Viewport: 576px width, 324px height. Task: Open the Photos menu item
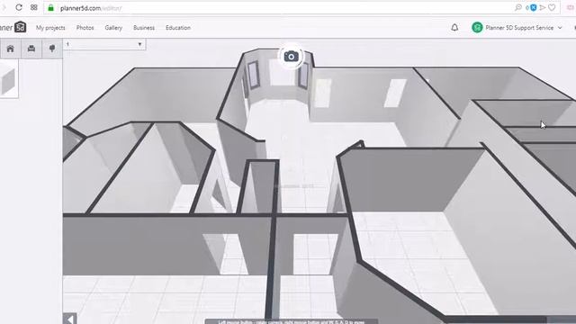coord(85,28)
